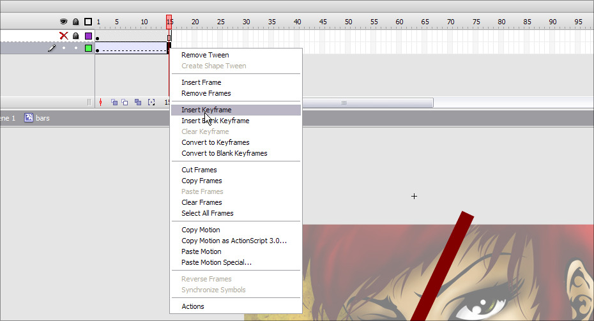The height and width of the screenshot is (321, 594).
Task: Enable Onion Skin Outlines button
Action: click(125, 102)
